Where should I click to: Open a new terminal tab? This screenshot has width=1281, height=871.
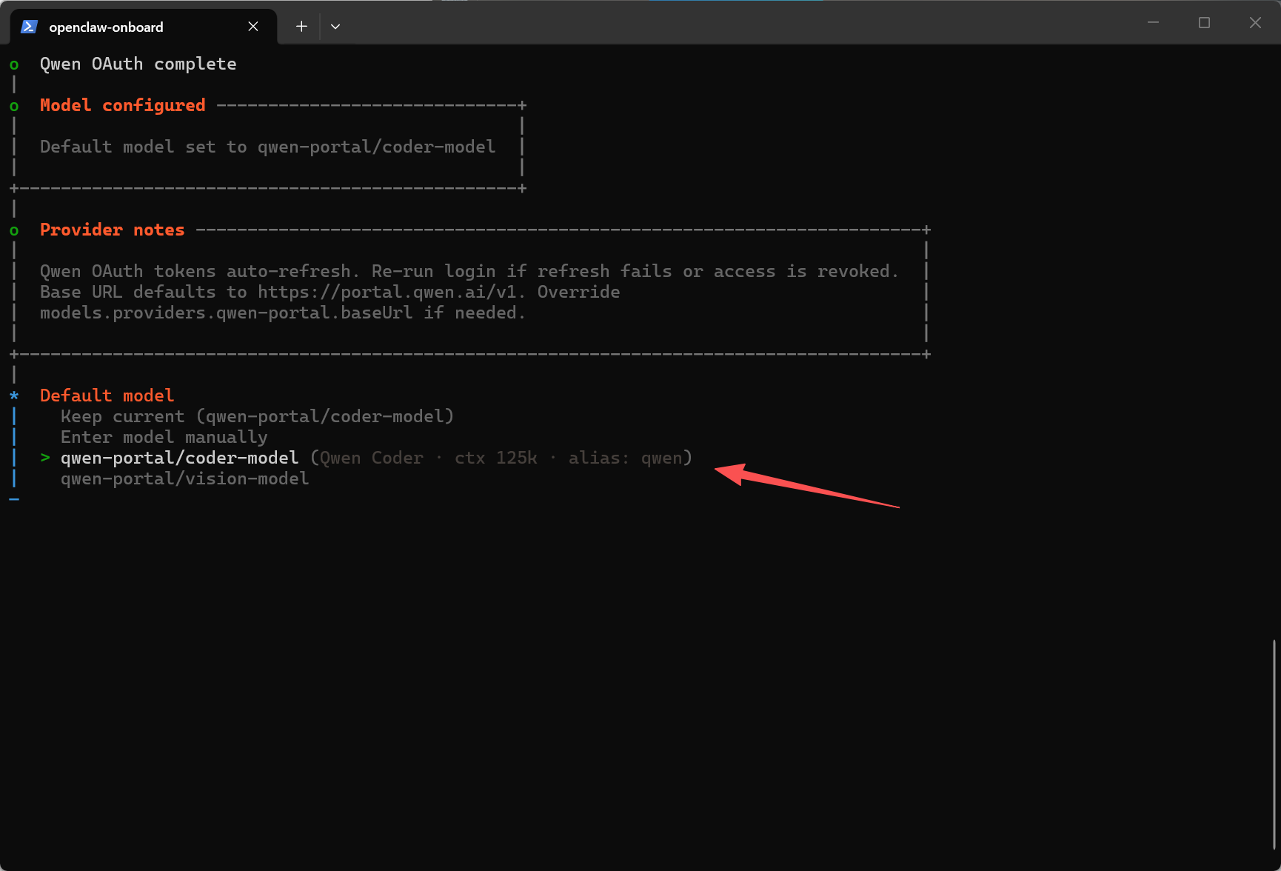301,27
